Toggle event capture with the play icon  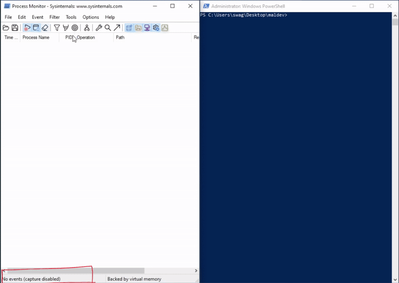coord(27,28)
